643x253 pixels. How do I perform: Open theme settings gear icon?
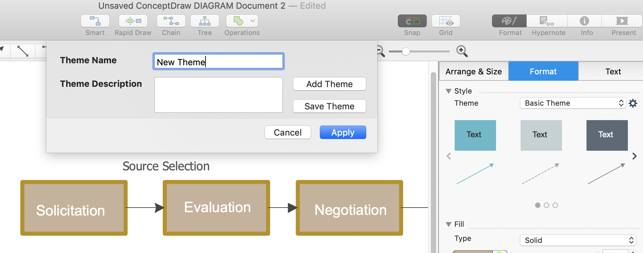click(633, 103)
